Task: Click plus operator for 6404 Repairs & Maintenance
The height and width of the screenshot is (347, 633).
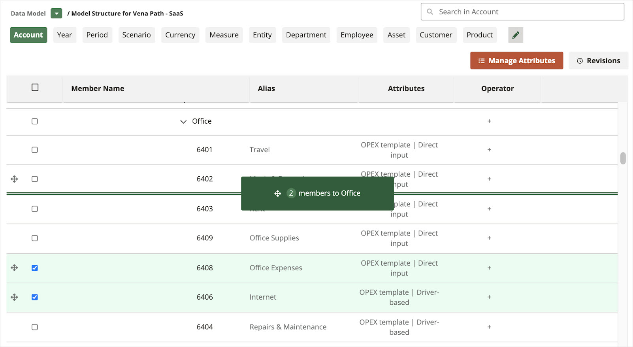Action: coord(489,327)
